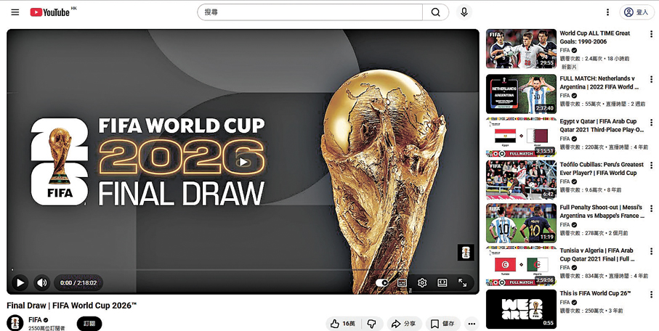This screenshot has height=331, width=659.
Task: Open the Full Penalty Shoot-out thumbnail
Action: point(521,223)
